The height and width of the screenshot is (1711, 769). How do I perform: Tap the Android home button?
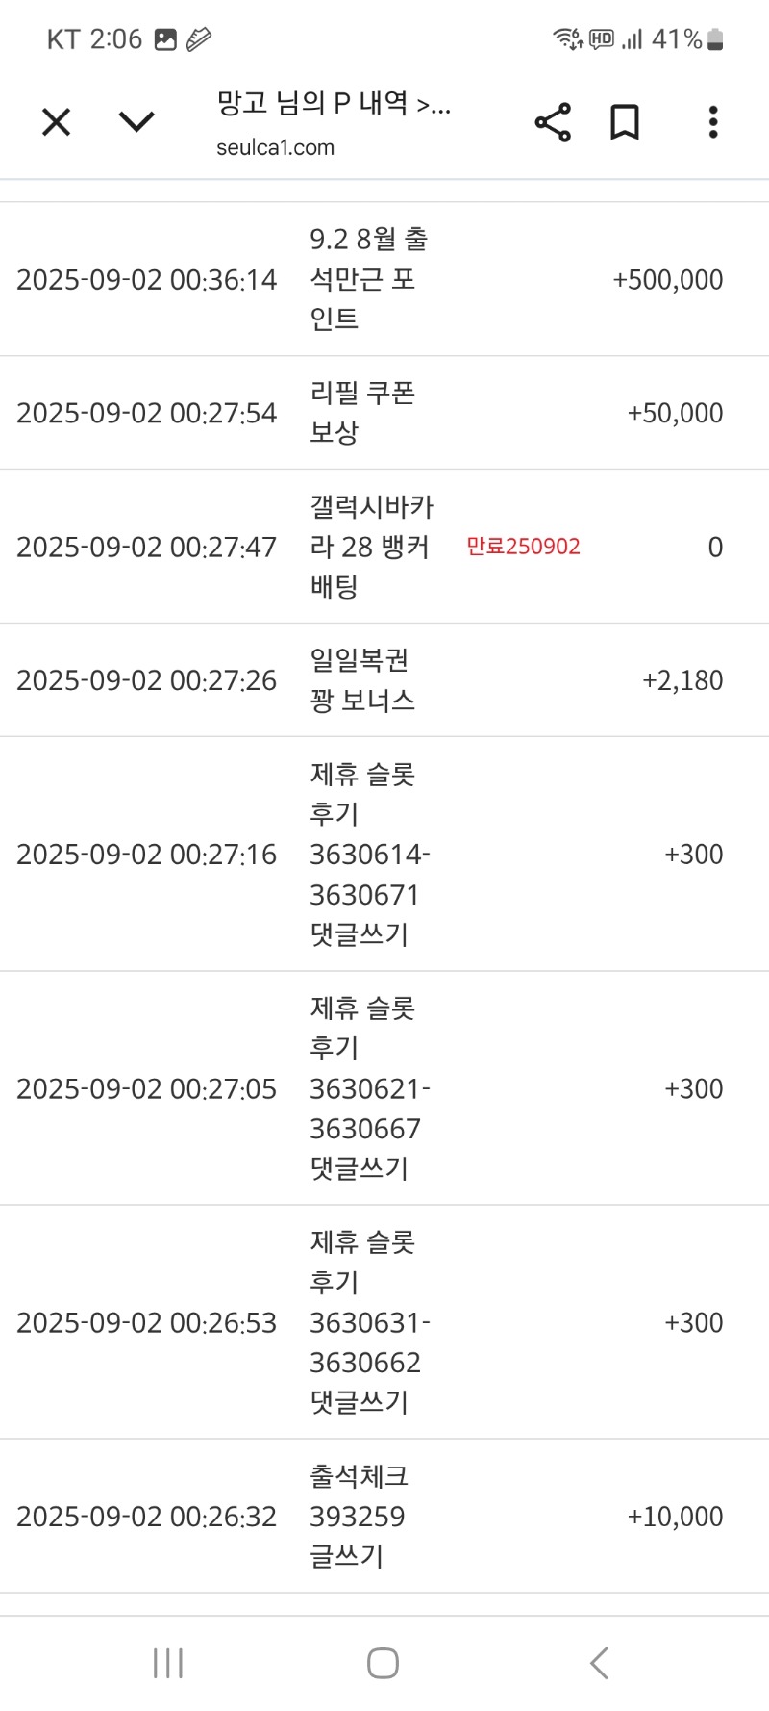384,1663
